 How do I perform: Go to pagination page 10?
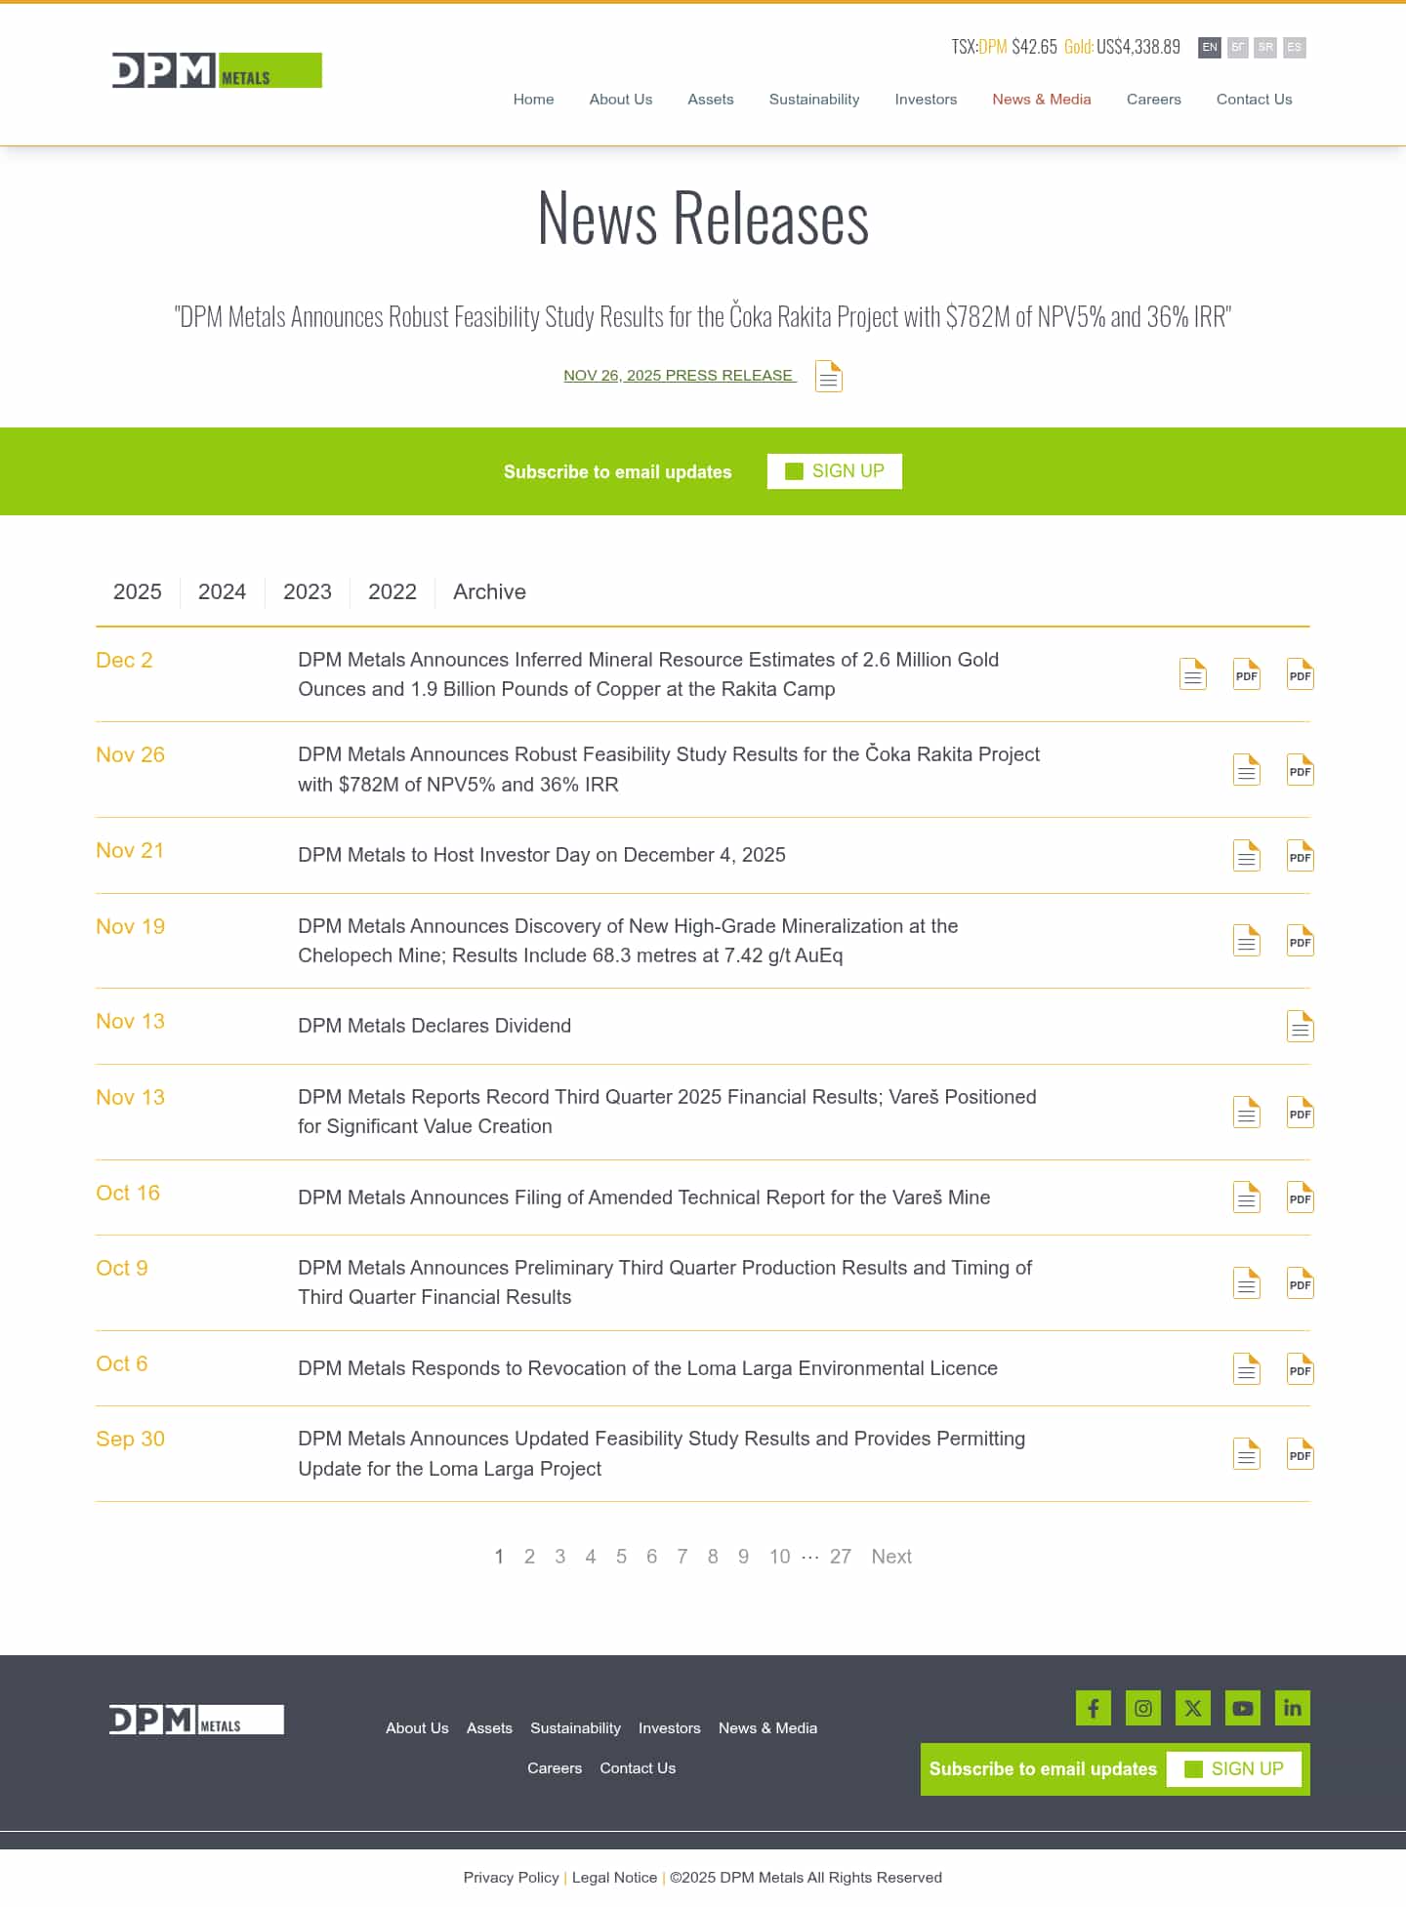pos(779,1557)
